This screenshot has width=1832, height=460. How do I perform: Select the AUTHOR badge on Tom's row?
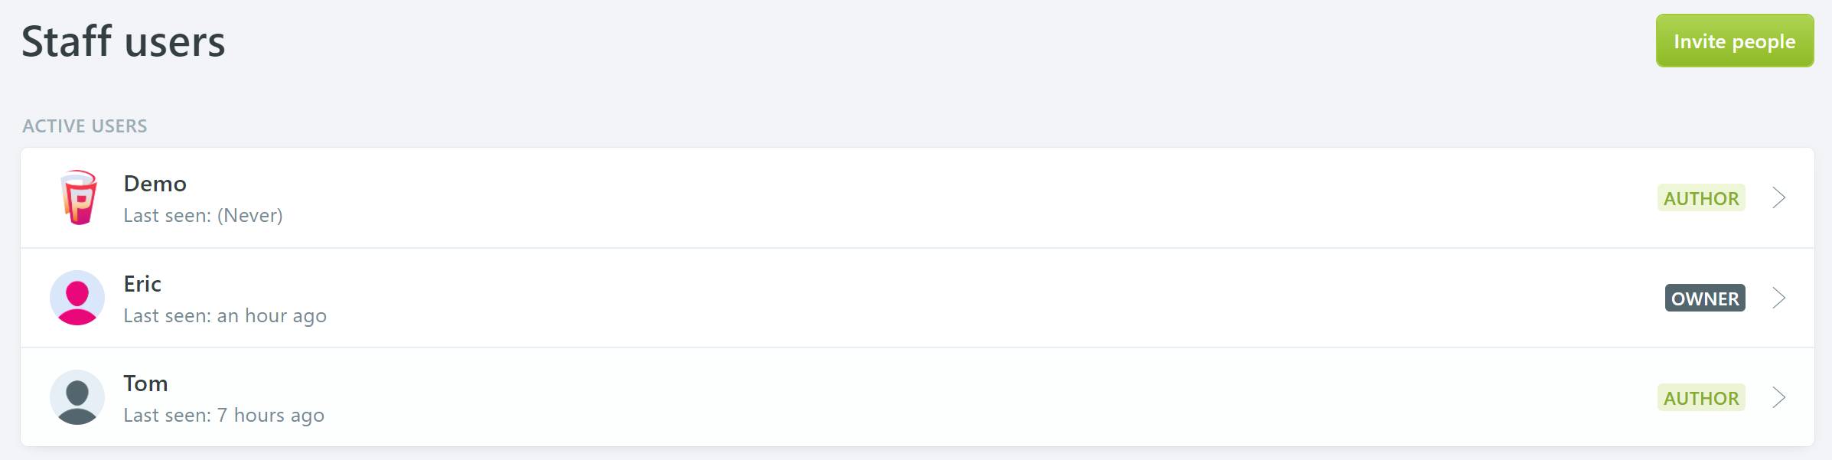tap(1701, 397)
